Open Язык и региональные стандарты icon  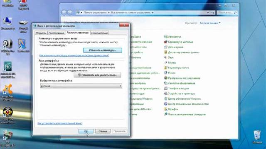pos(165,114)
